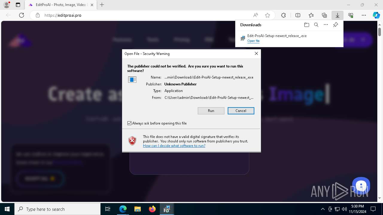Toggle Split screen icon
The width and height of the screenshot is (383, 215).
point(298,15)
